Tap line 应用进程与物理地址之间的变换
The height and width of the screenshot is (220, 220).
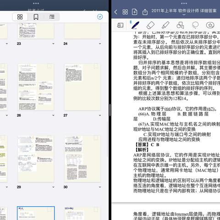[169, 139]
